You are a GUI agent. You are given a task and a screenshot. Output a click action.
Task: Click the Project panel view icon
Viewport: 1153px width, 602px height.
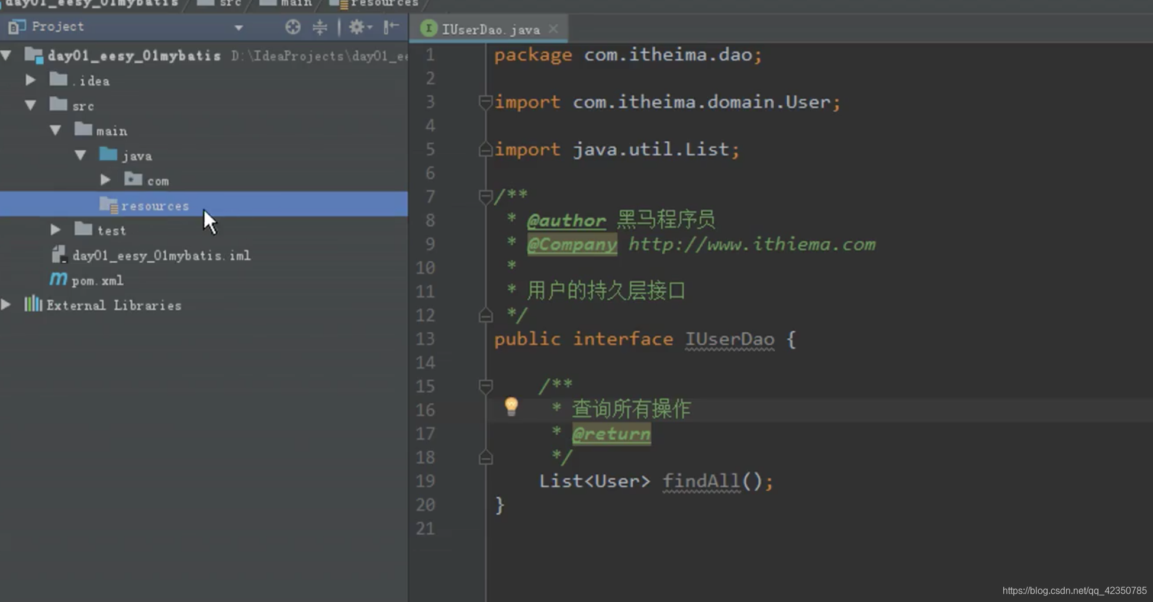pos(17,27)
